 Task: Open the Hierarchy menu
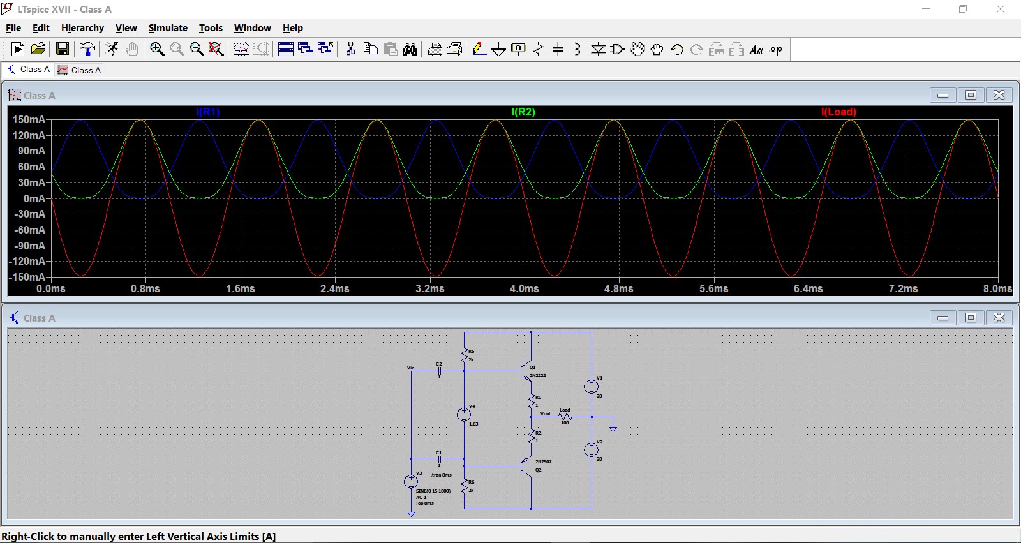click(x=82, y=28)
